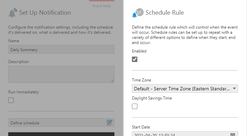Enable the Daylight Savings Time checkbox
The width and height of the screenshot is (247, 136).
tap(135, 106)
